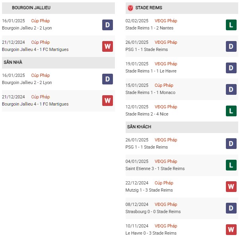Click the D badge for Bourgoin Jallieu 2-2 Lyon at top
The image size is (239, 239).
click(x=107, y=25)
